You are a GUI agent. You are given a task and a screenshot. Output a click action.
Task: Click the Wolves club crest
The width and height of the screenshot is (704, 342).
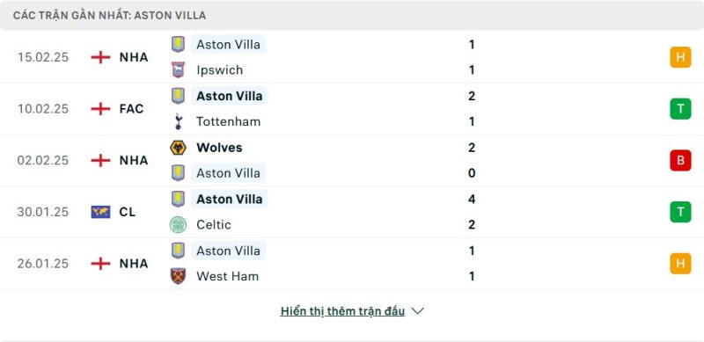coord(179,147)
